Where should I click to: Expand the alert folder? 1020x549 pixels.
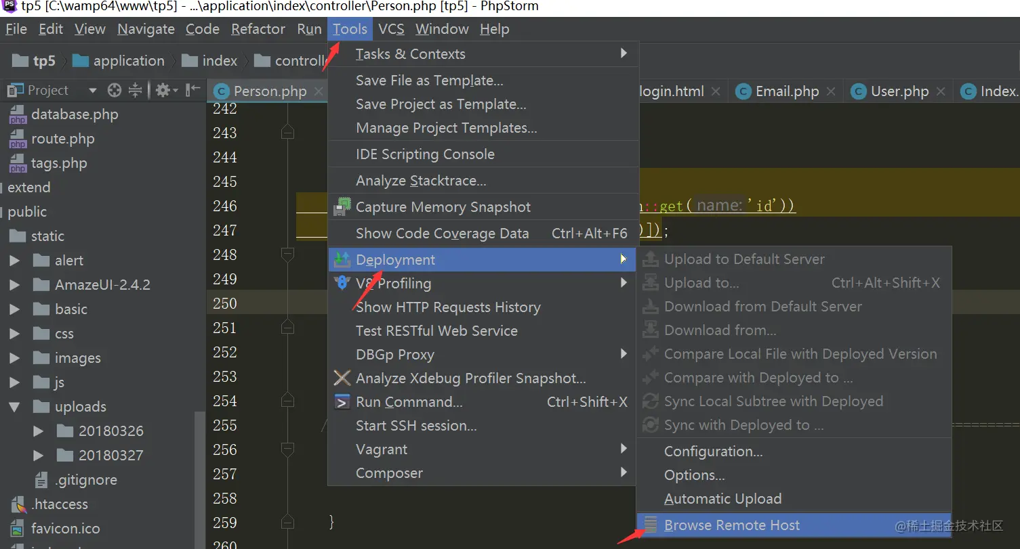coord(14,261)
